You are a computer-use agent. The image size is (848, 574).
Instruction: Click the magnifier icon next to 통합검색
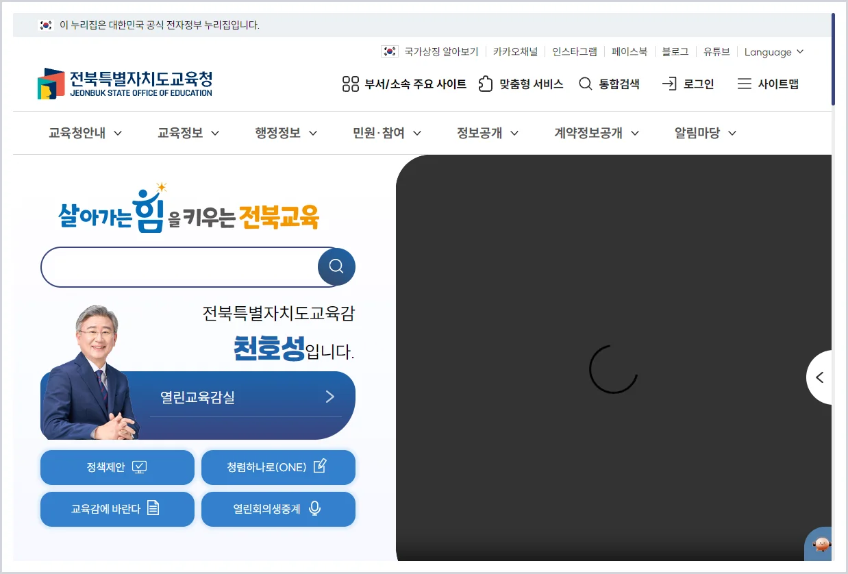point(585,84)
